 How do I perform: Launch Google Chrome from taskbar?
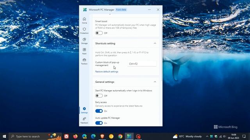120,136
